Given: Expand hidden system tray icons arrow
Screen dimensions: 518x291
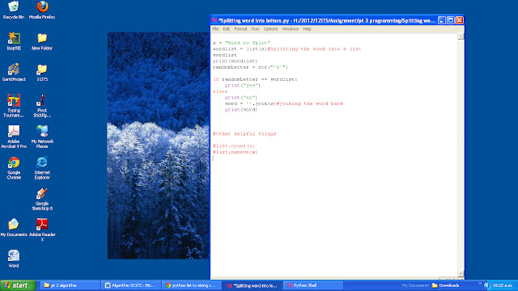Looking at the screenshot, I should (x=486, y=285).
